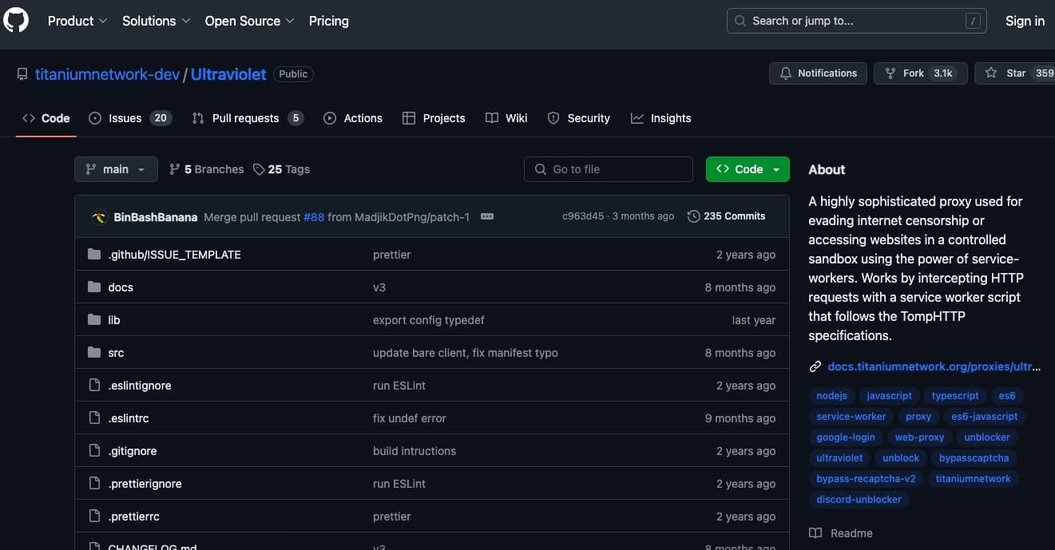Open the Insights tab

[x=660, y=118]
